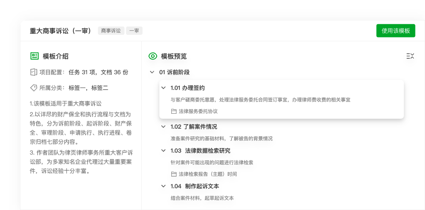Click folder icon beside 法律检索报告（主题）时间
Screen dimensions: 425x210
tap(174, 174)
